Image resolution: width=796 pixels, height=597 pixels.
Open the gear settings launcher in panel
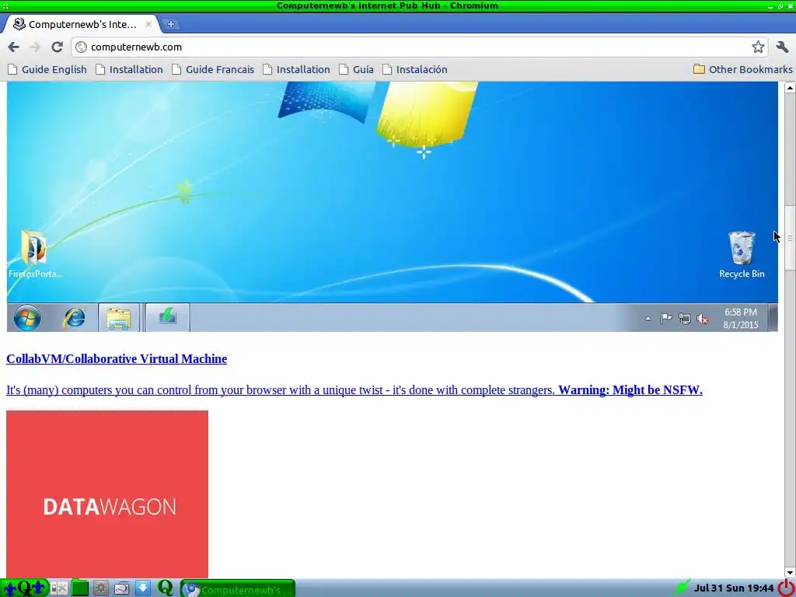100,588
